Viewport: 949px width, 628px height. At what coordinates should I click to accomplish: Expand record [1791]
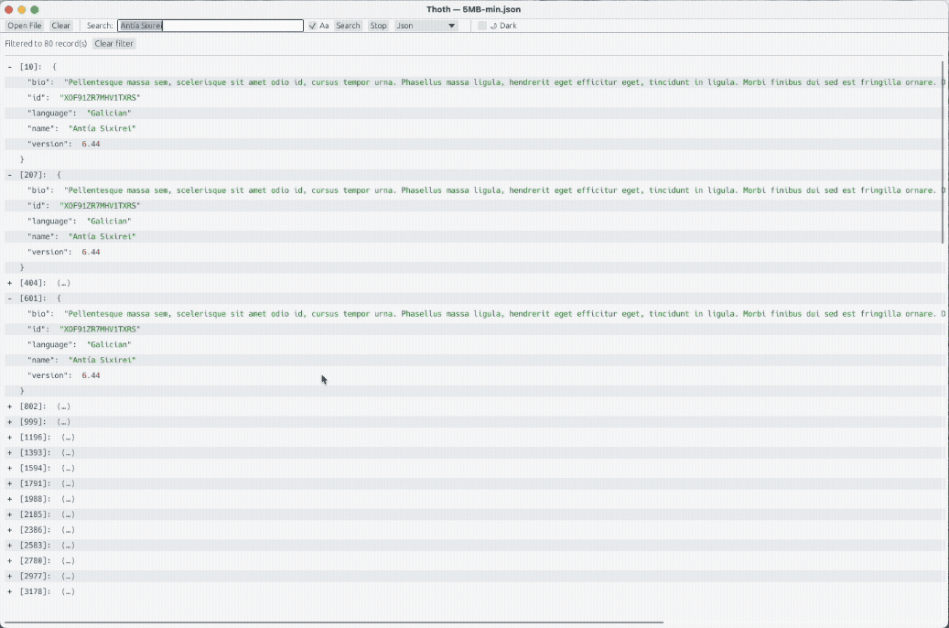point(10,483)
